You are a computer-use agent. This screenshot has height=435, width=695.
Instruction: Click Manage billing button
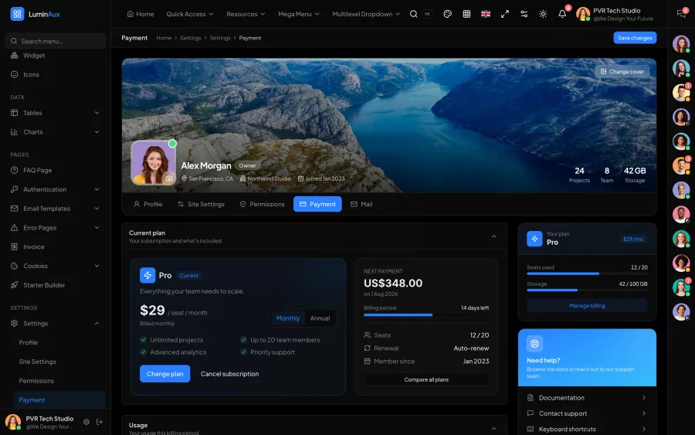(x=587, y=305)
